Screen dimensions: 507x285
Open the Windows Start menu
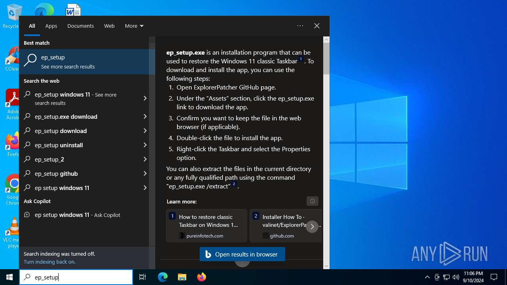point(10,277)
